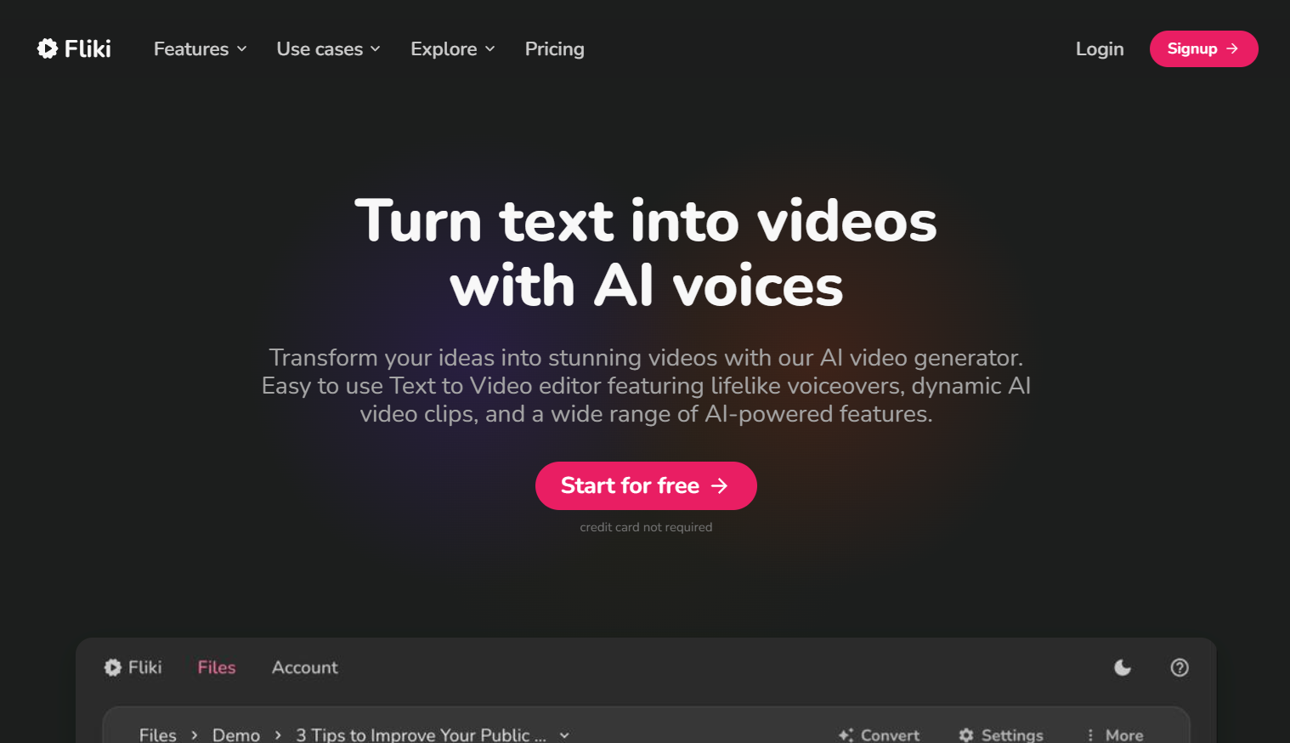Click the Convert sparkle icon
1290x743 pixels.
click(x=846, y=735)
